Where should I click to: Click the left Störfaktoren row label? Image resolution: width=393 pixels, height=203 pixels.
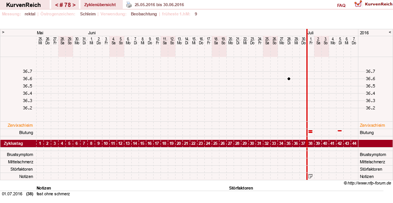coord(21,169)
